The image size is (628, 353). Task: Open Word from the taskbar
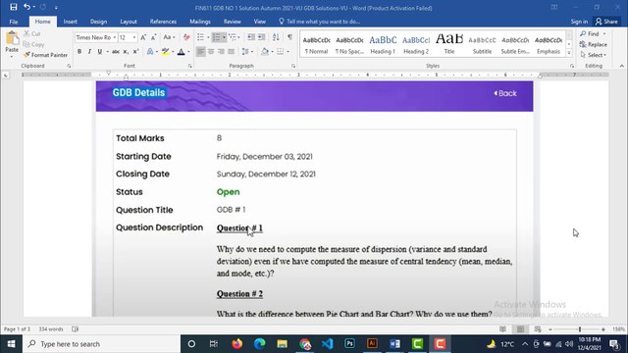(394, 344)
